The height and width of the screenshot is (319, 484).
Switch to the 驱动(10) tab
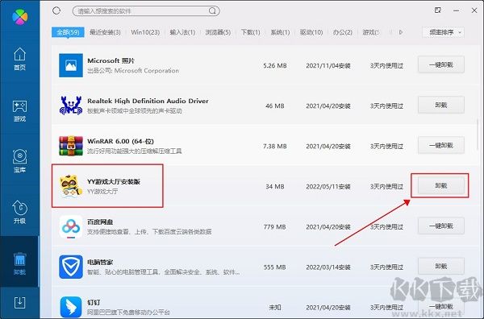pos(311,32)
